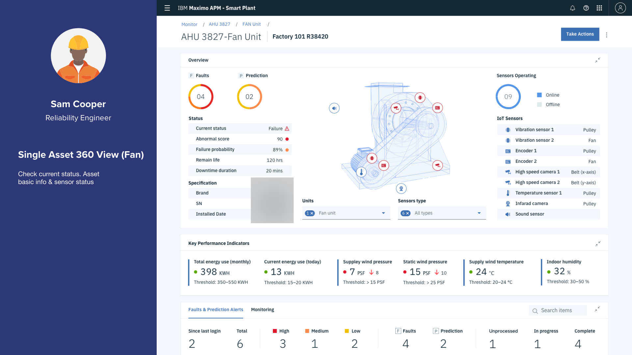Image resolution: width=632 pixels, height=355 pixels.
Task: Collapse the Faults & Prediction Alerts panel
Action: coord(597,309)
